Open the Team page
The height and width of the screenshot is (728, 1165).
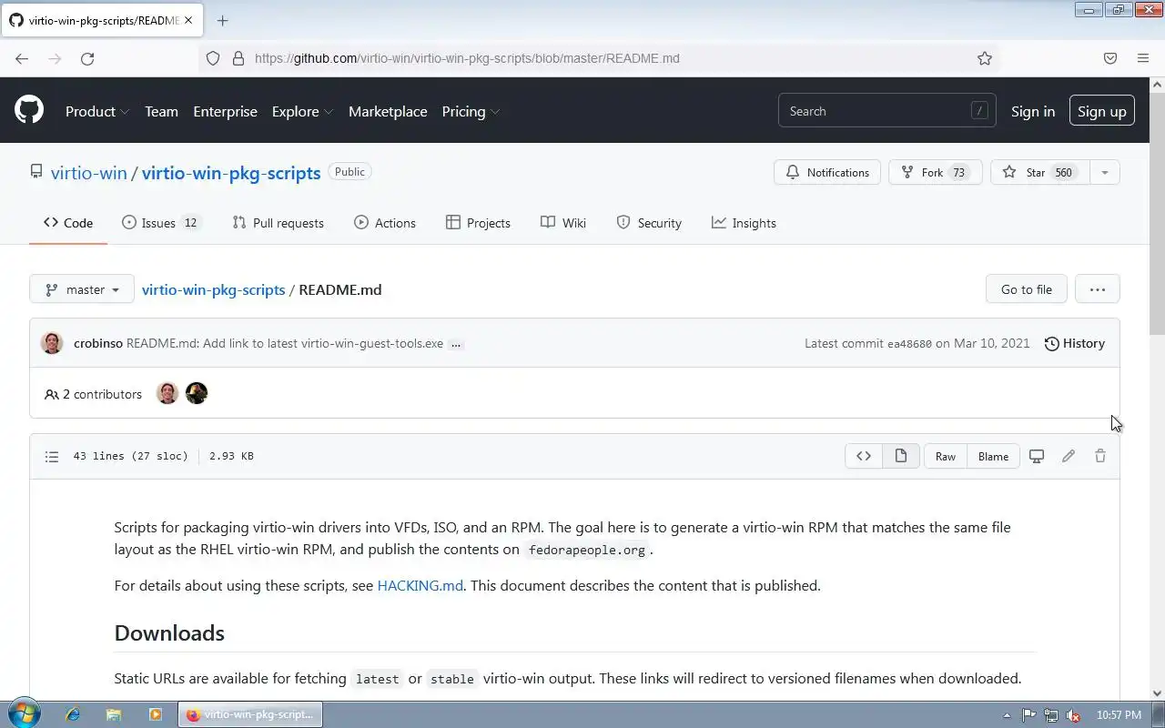point(161,111)
